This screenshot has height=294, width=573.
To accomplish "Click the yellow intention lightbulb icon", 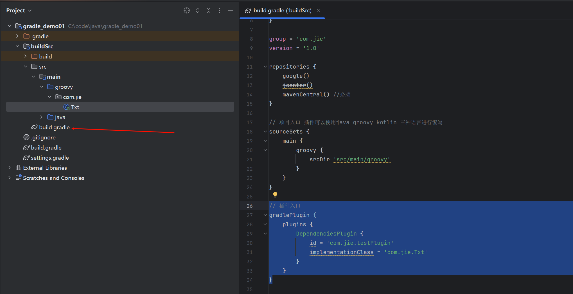I will point(275,195).
